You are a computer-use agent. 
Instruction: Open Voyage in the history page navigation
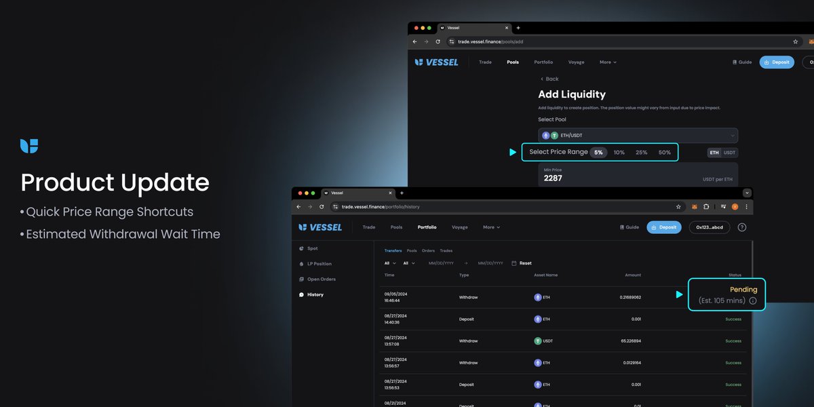459,227
